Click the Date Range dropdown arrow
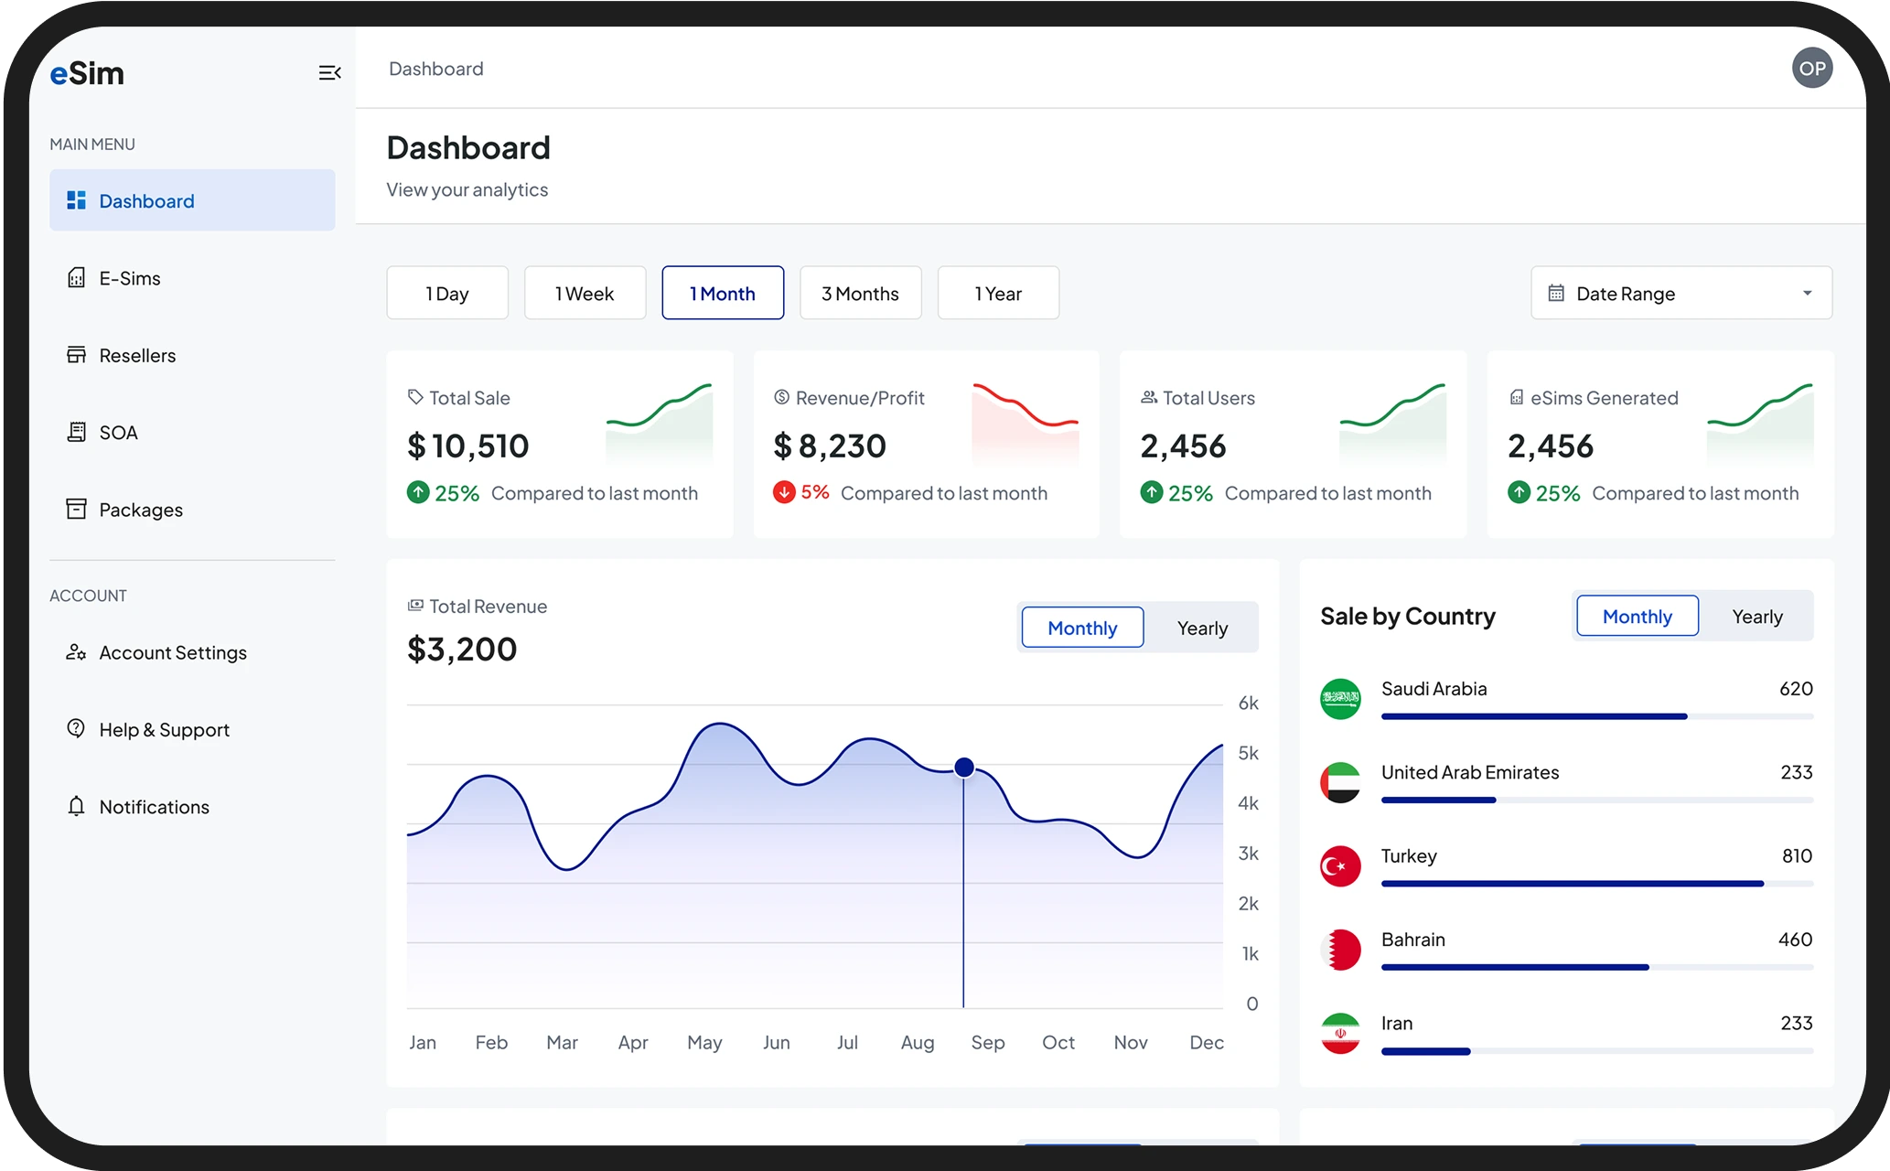 pos(1807,294)
